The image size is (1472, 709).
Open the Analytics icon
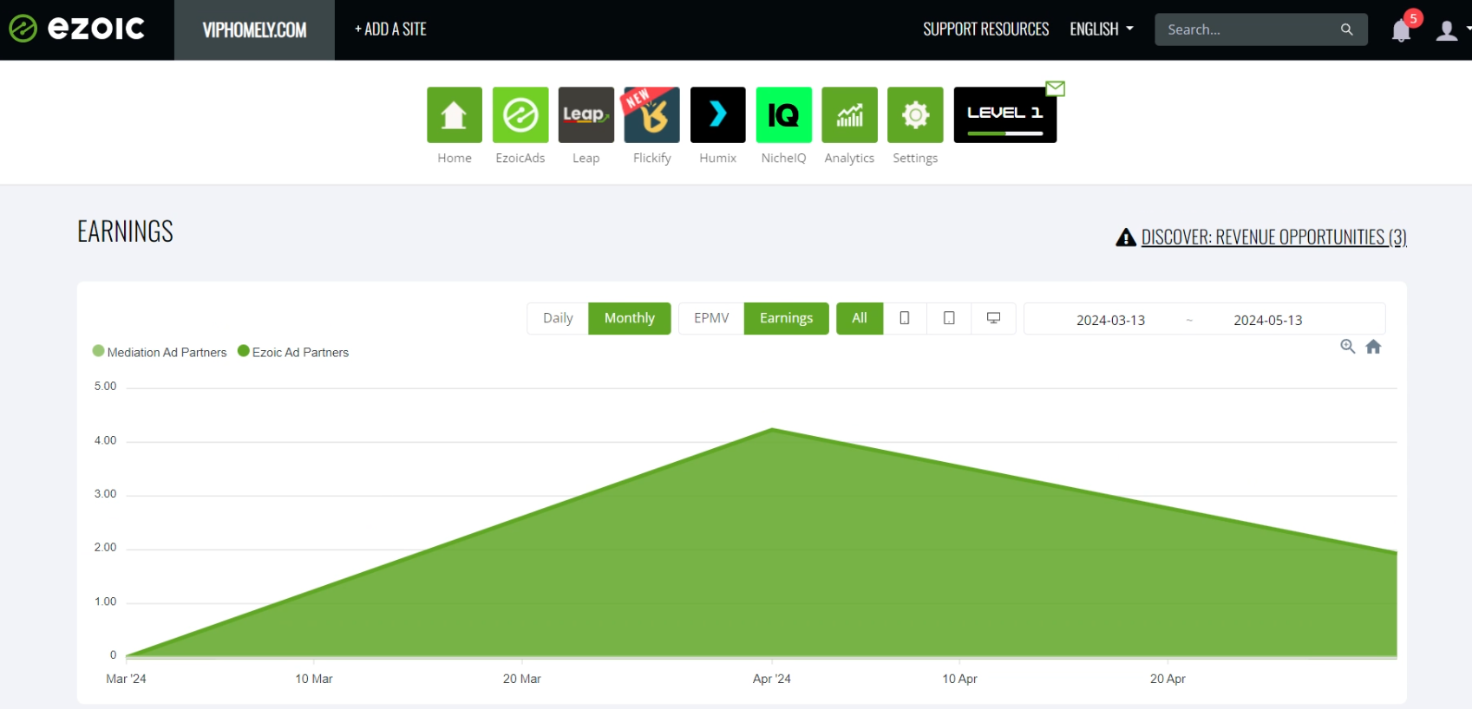pyautogui.click(x=850, y=114)
